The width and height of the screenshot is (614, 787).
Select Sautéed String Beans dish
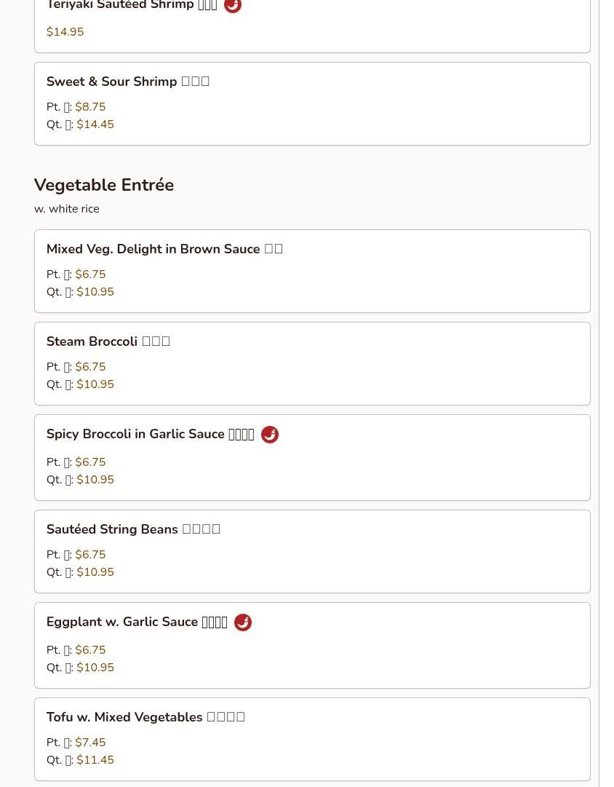pos(133,529)
